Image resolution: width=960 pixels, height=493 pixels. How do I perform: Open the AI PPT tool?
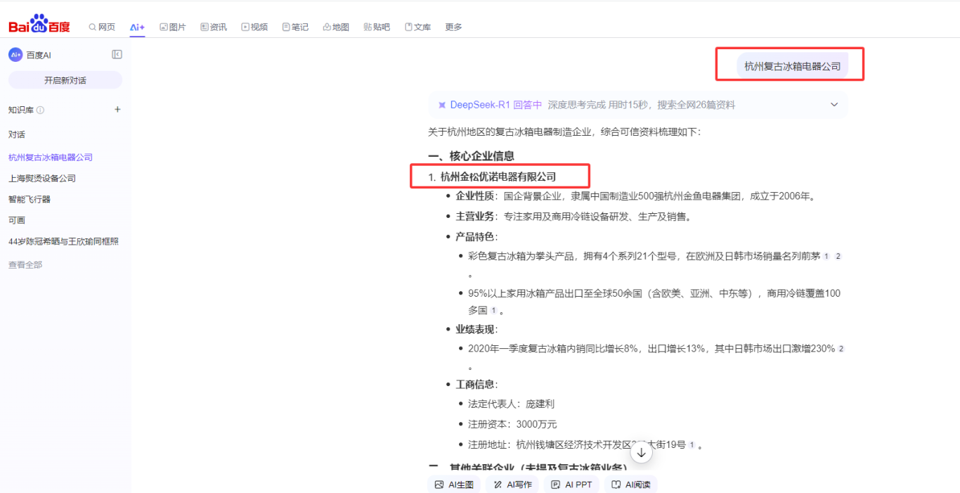point(571,485)
